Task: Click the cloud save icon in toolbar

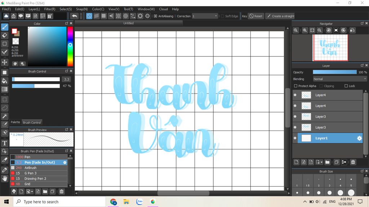Action: click(6, 16)
